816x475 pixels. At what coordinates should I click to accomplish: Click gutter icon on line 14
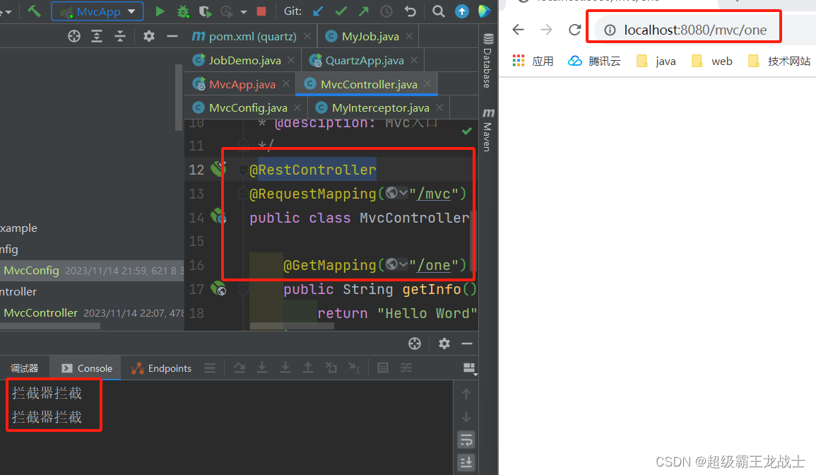[x=218, y=216]
